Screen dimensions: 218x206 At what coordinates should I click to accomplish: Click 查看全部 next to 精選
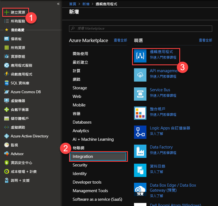tap(206, 40)
